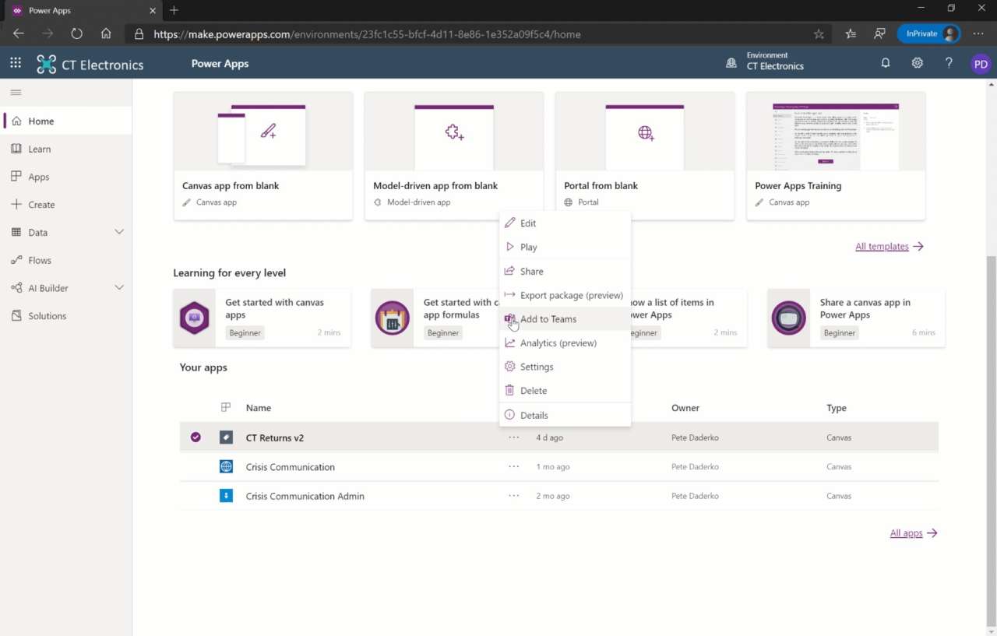Open more options for Crisis Communication Admin
The image size is (997, 636).
click(x=513, y=496)
